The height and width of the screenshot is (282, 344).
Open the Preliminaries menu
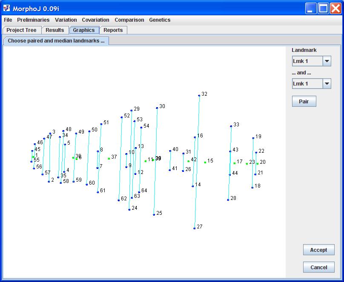tap(33, 20)
